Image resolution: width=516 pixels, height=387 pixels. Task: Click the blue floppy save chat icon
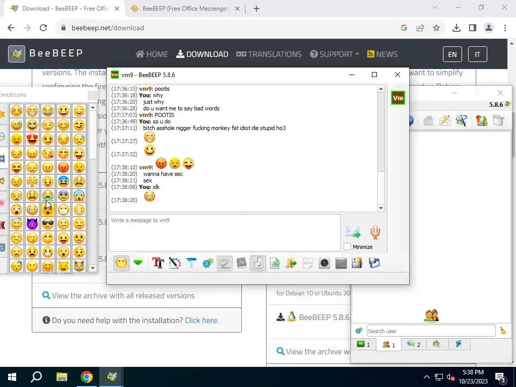(x=374, y=263)
